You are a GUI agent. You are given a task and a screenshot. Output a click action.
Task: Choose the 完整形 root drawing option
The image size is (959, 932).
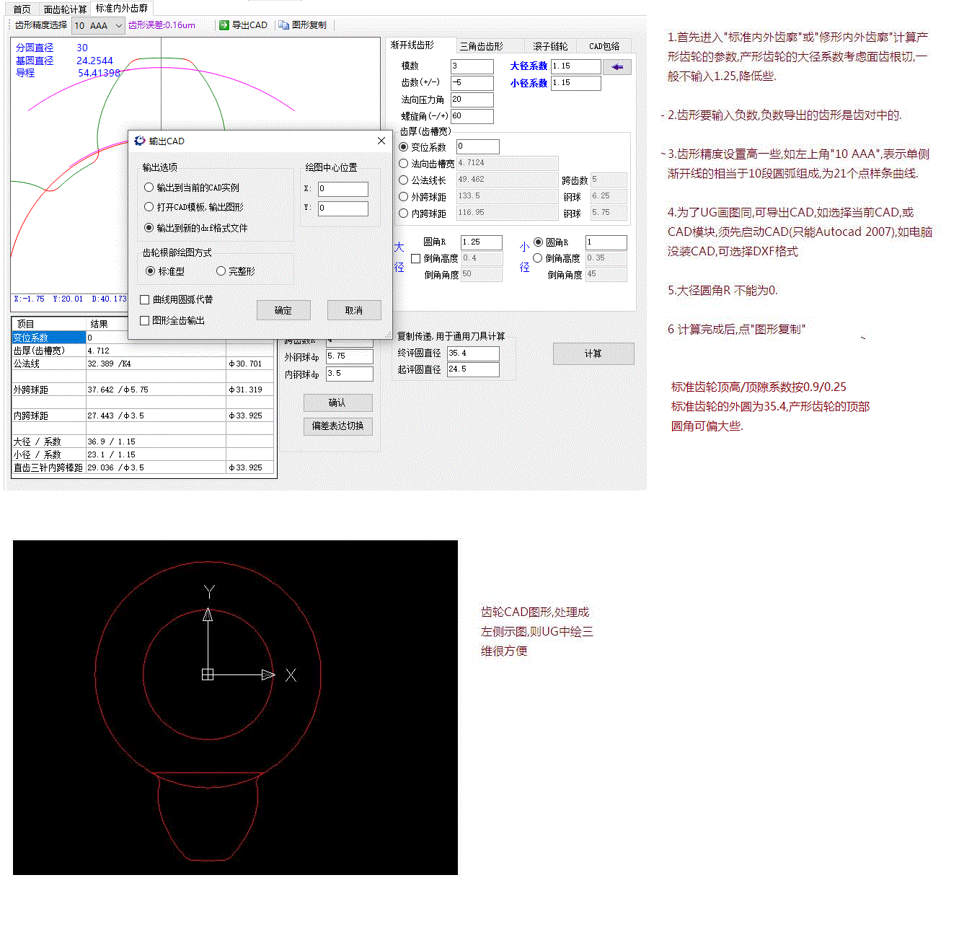[221, 271]
